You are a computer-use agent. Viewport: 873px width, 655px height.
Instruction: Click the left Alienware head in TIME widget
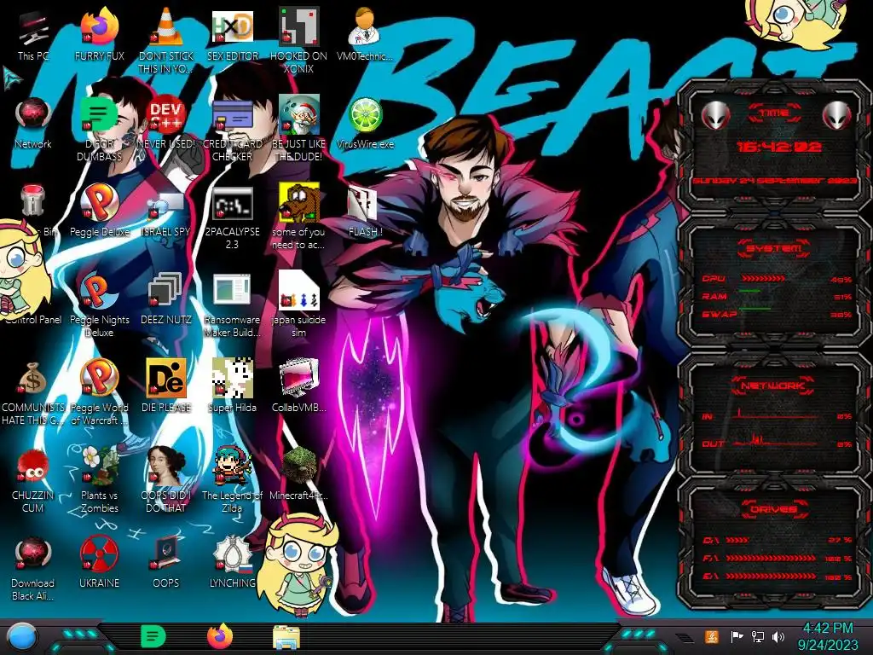pos(716,116)
